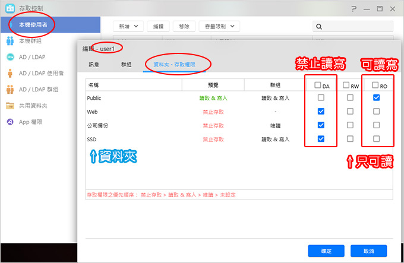This screenshot has height=263, width=404.
Task: Confirm with the 確定 button
Action: (x=326, y=251)
